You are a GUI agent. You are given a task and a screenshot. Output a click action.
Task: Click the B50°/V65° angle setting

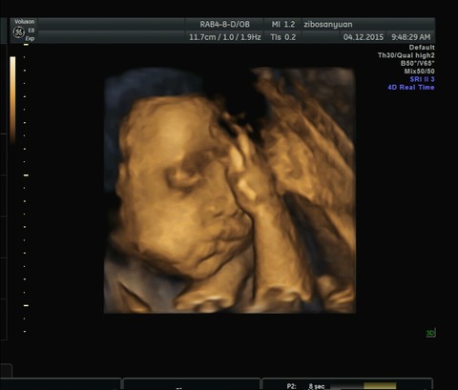click(x=417, y=63)
